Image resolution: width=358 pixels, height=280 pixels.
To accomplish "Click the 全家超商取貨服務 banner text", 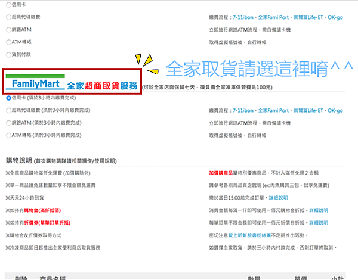I will pos(102,86).
